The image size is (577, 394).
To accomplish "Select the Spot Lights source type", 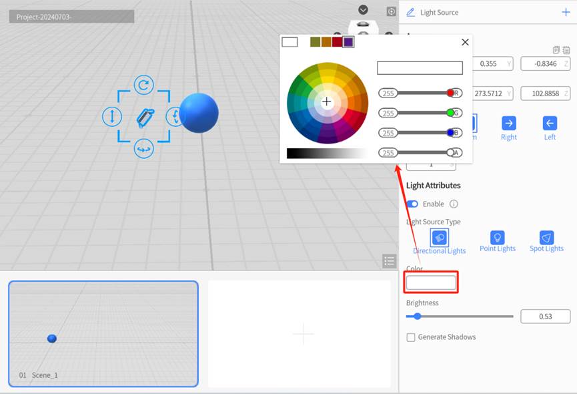I will coord(546,238).
